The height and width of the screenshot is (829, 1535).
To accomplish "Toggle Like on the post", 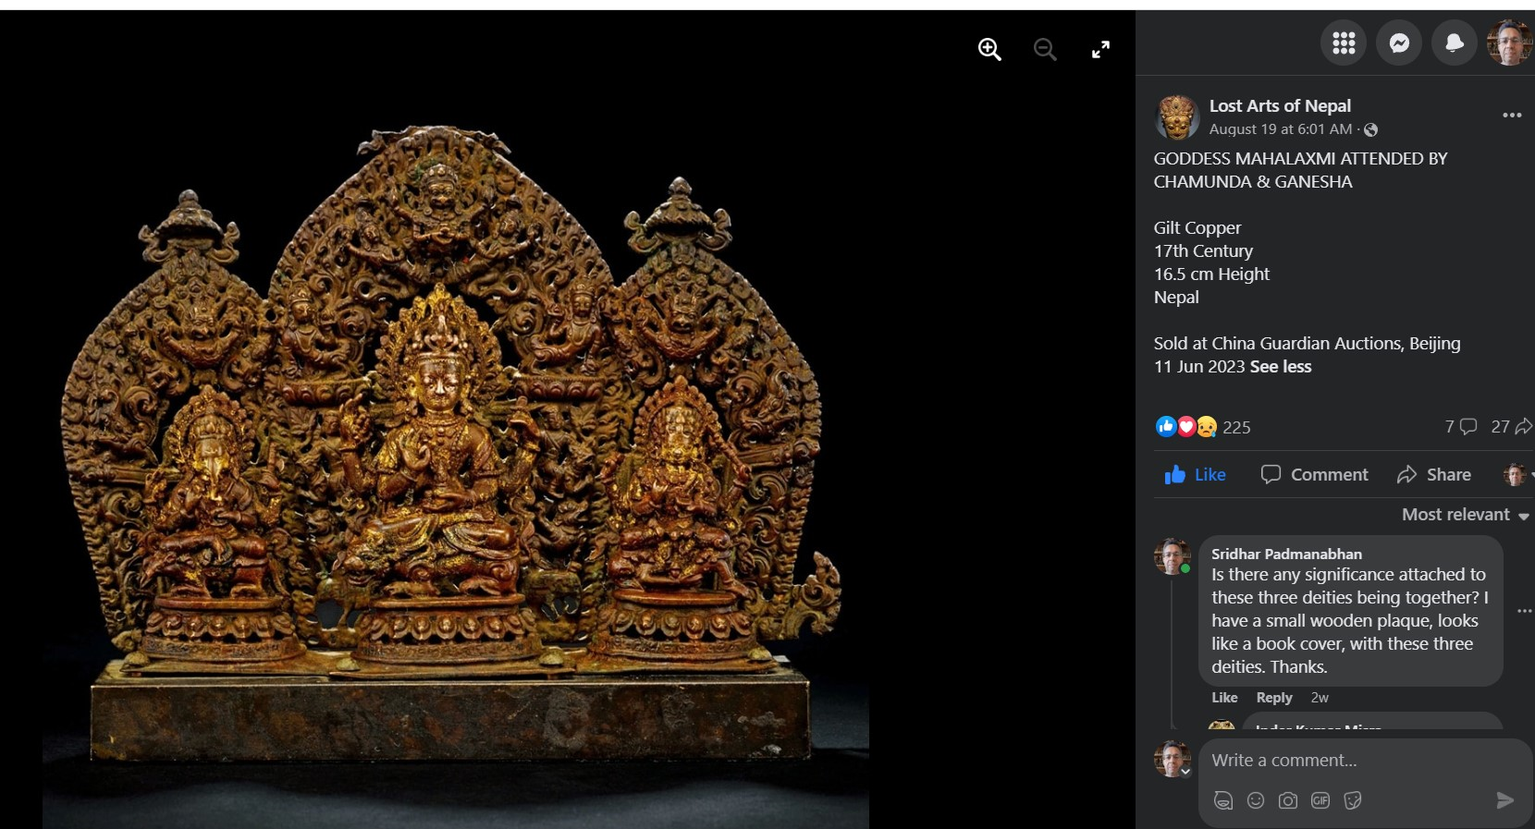I will 1195,474.
